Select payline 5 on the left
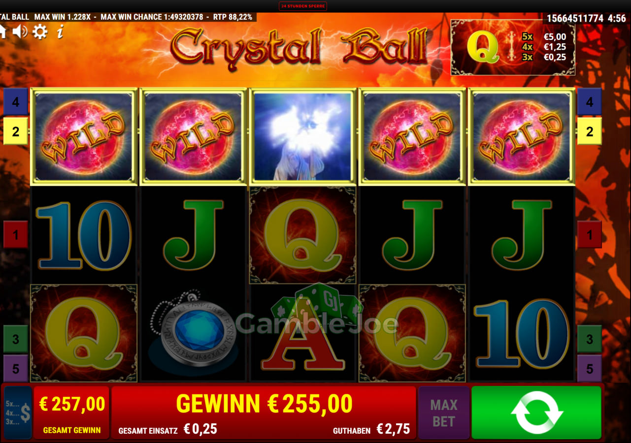This screenshot has height=443, width=631. (16, 368)
